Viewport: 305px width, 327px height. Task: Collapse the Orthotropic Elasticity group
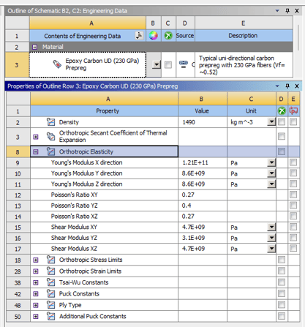point(36,152)
